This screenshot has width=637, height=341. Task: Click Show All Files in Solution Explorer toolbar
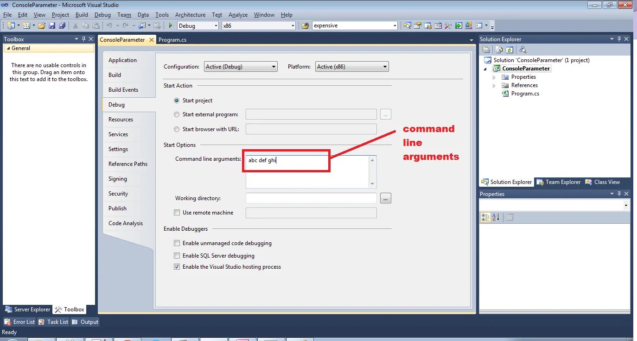(499, 50)
